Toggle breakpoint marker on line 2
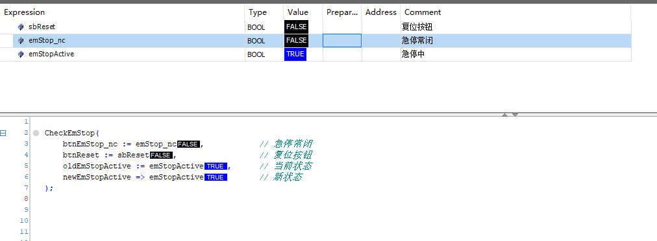Viewport: 657px width, 241px height. click(x=36, y=133)
